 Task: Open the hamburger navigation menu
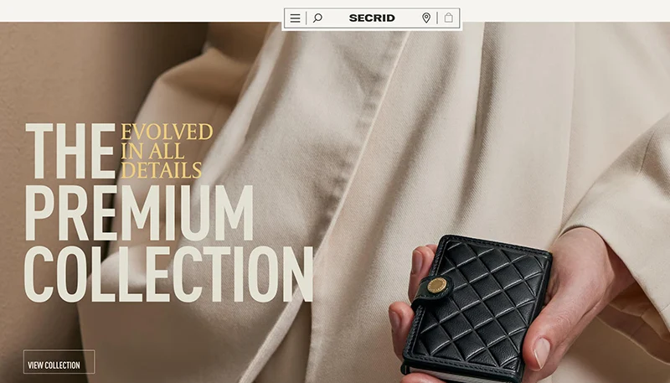click(296, 18)
